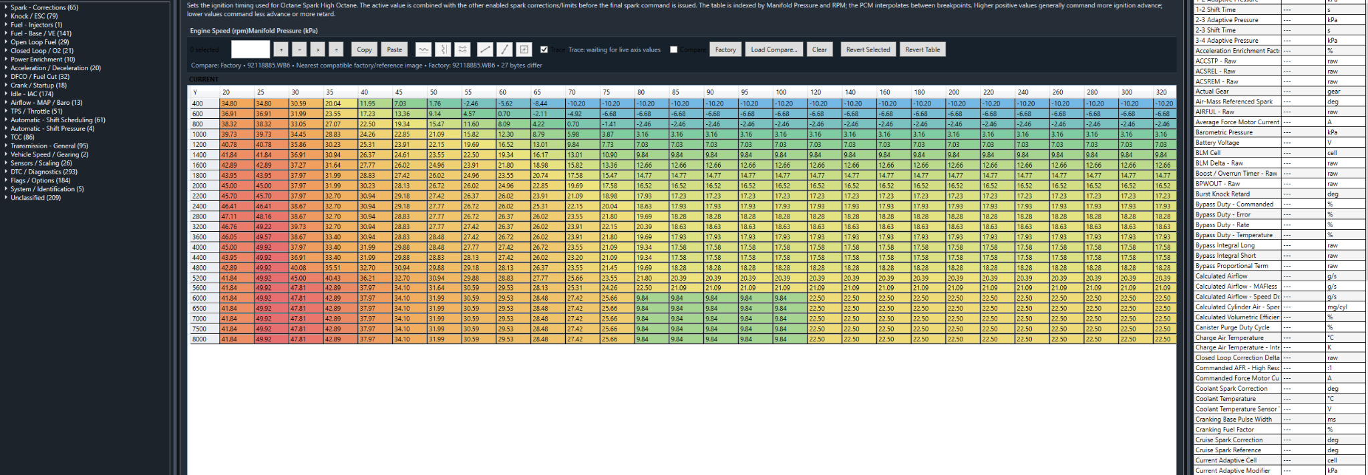This screenshot has width=1368, height=475.
Task: Click the Clear button
Action: click(x=820, y=49)
